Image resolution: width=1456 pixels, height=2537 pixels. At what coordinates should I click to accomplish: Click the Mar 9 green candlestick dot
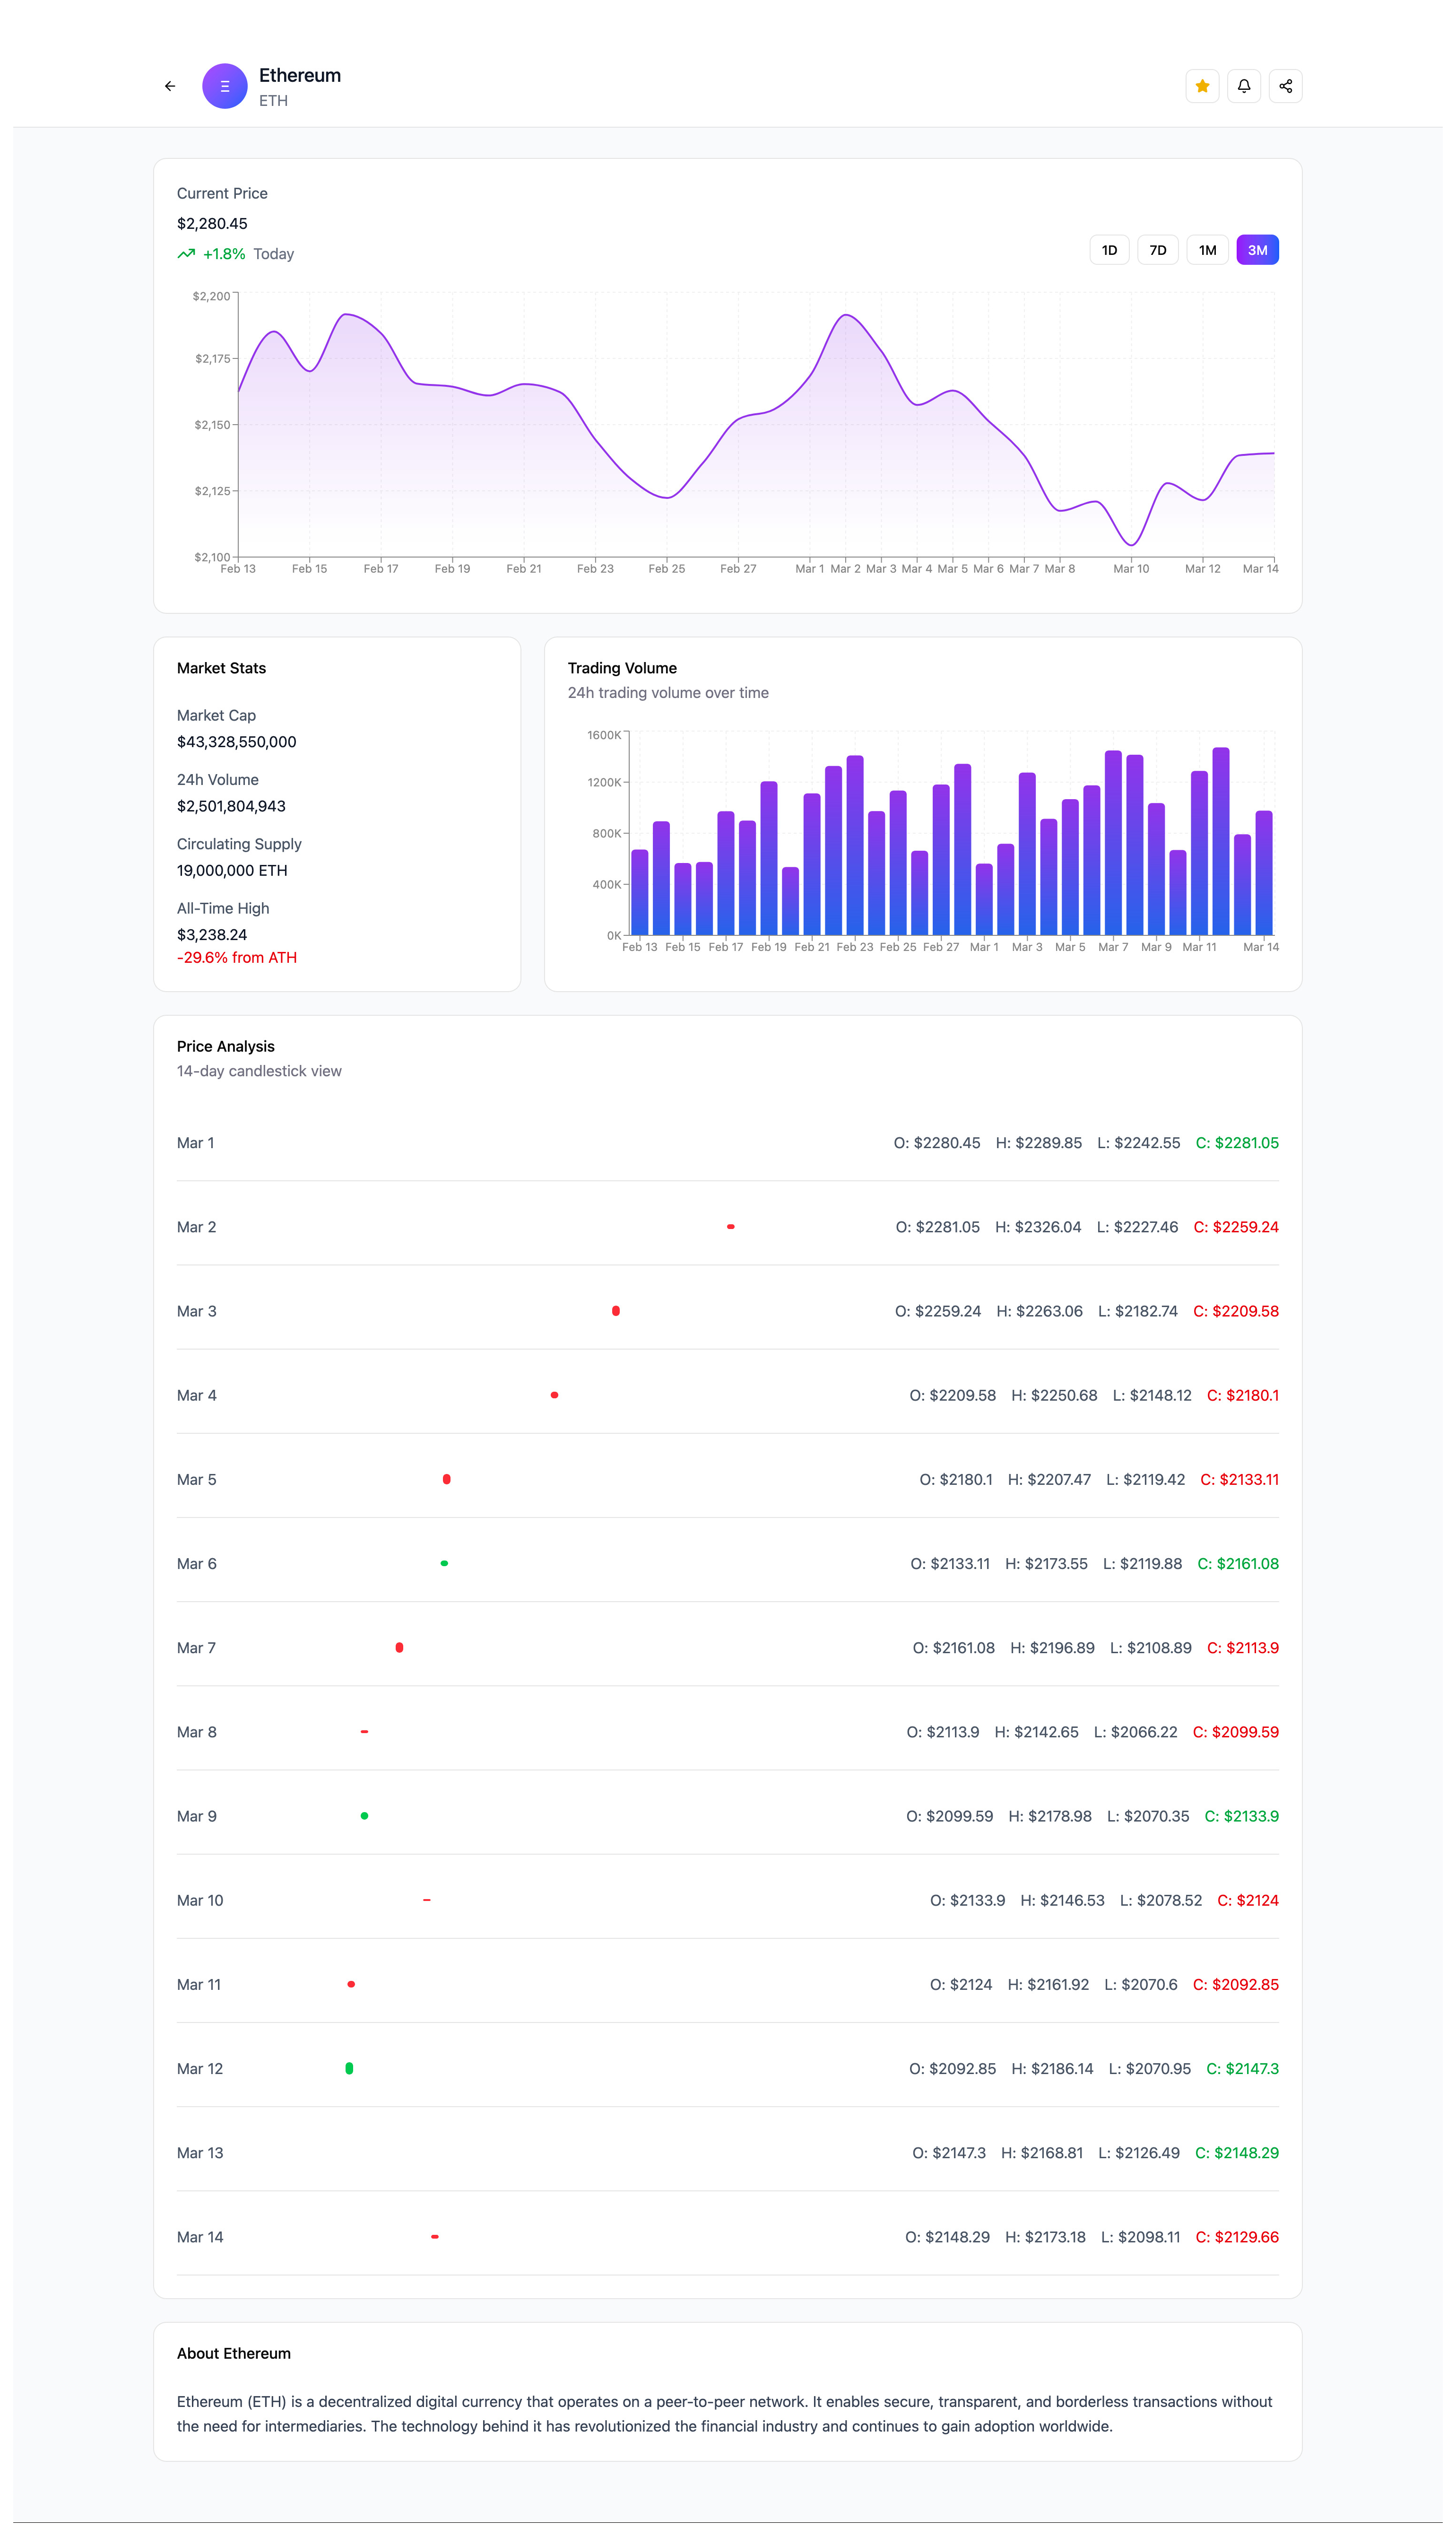tap(364, 1816)
